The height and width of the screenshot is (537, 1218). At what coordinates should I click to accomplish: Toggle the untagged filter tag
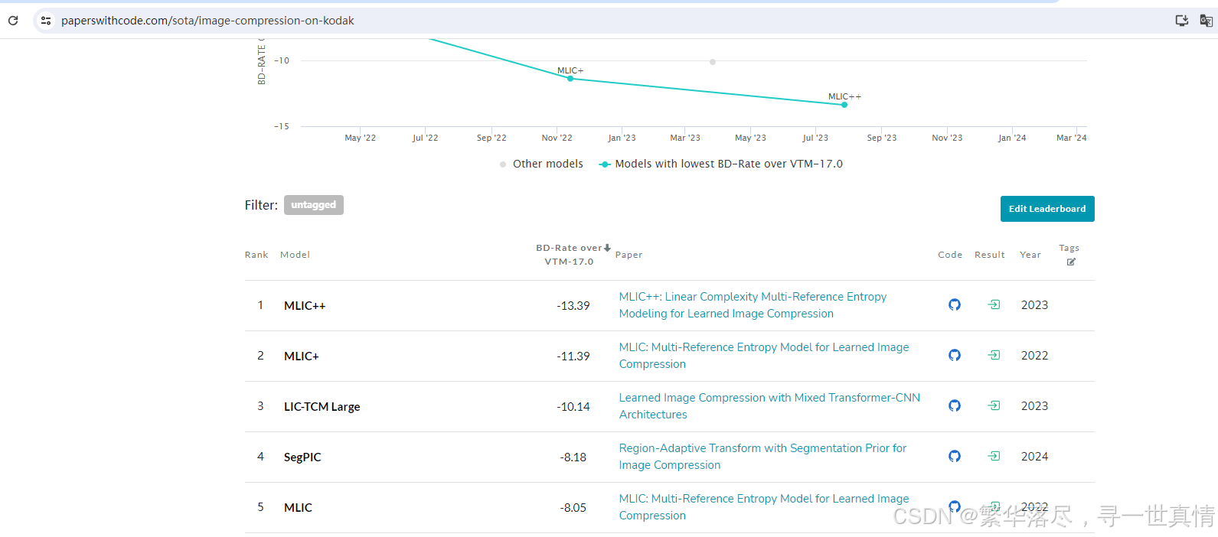click(314, 205)
